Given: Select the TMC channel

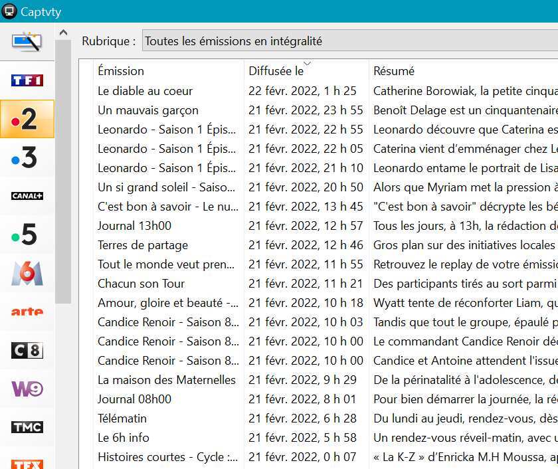Looking at the screenshot, I should tap(27, 427).
